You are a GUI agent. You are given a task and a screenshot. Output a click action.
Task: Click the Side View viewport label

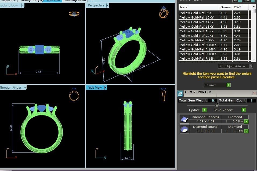pyautogui.click(x=95, y=88)
